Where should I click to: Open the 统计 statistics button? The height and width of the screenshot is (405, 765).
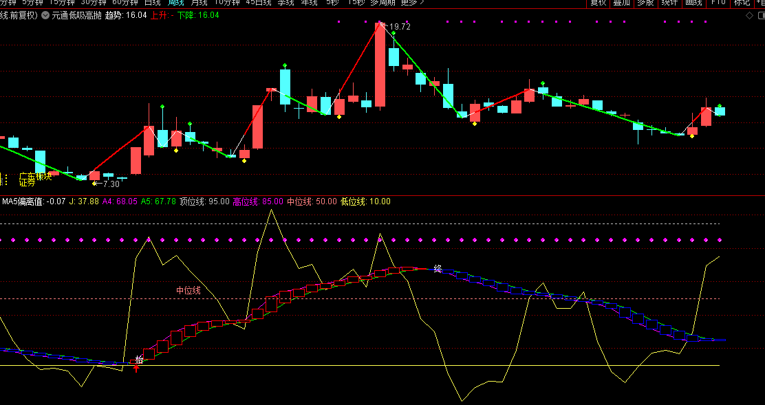[669, 3]
